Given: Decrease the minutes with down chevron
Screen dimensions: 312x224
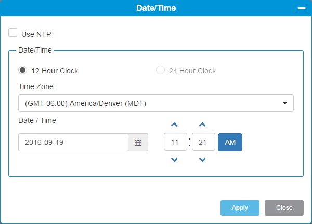Looking at the screenshot, I should pyautogui.click(x=202, y=160).
